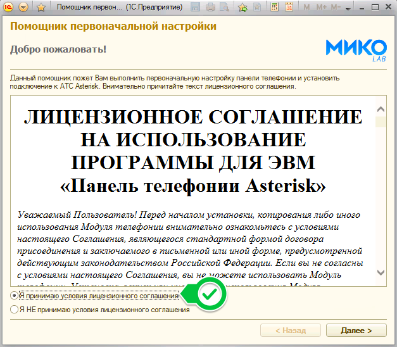
Task: Click the '«Панель телефонии Asterisk»' text line
Action: tap(193, 186)
